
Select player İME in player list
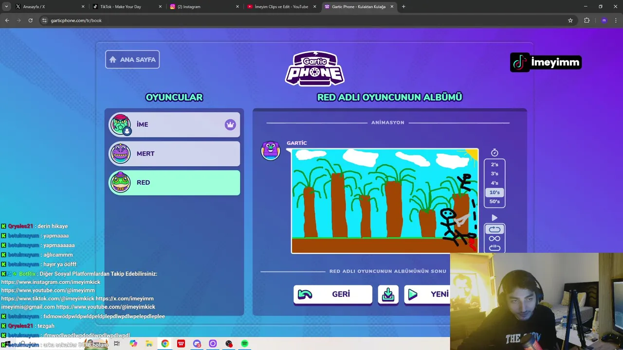tap(174, 124)
